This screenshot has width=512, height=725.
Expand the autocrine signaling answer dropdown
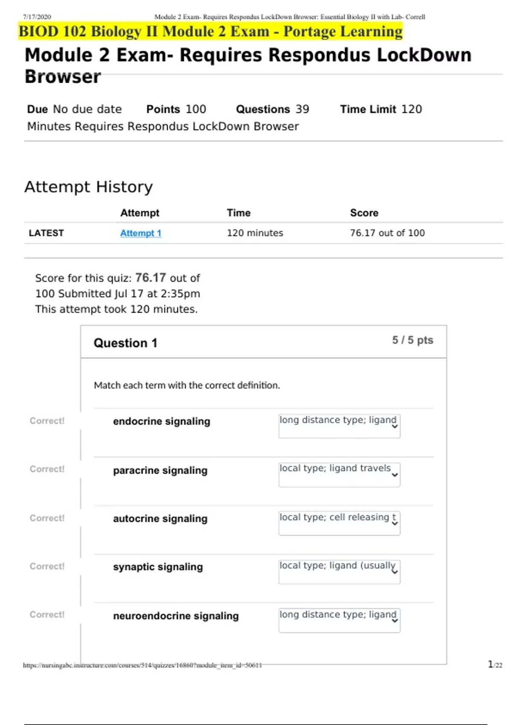(x=339, y=523)
